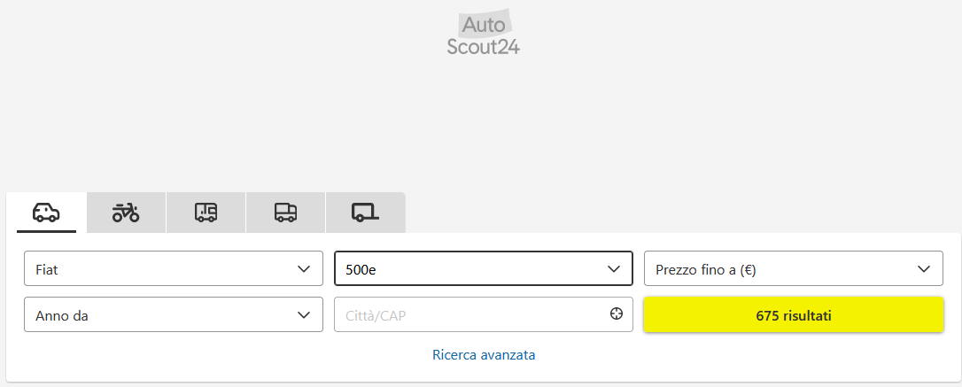
Task: Open the Prezzo fino a (€) dropdown
Action: (x=794, y=268)
